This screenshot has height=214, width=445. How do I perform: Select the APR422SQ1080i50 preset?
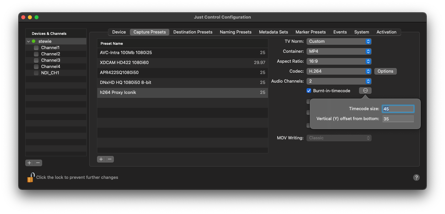tap(182, 73)
